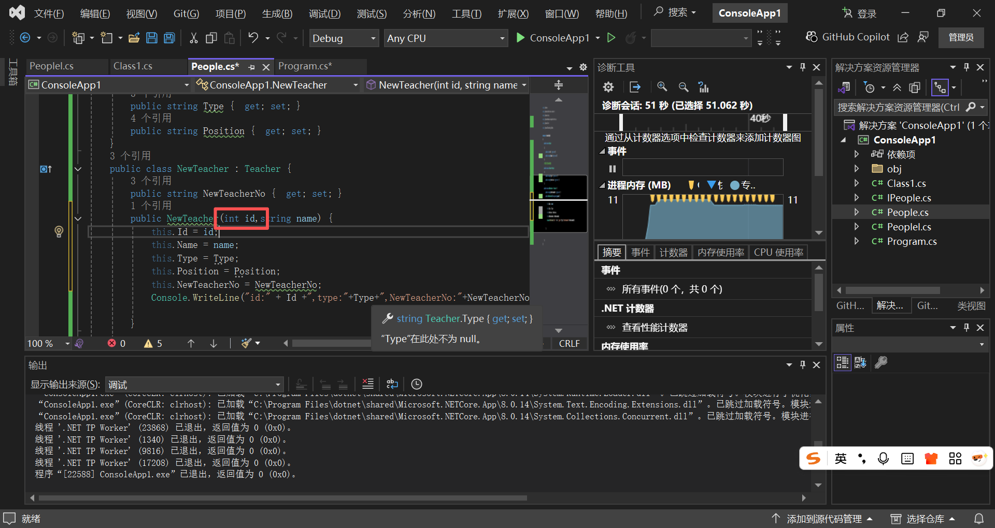Click the diagnostic timeline right selection handle
This screenshot has width=995, height=528.
[x=785, y=122]
